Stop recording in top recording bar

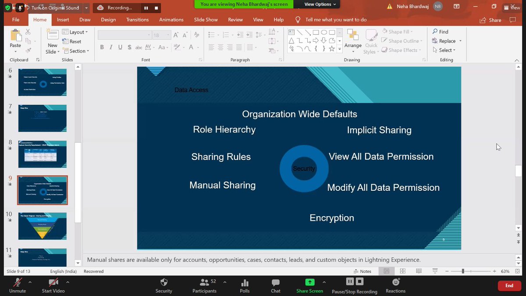tap(156, 7)
